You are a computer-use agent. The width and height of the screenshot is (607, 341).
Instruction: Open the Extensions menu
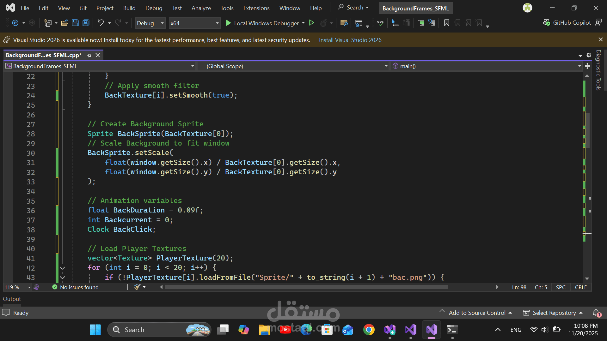[x=256, y=8]
